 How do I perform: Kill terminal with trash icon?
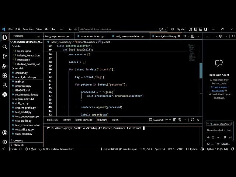(180, 120)
